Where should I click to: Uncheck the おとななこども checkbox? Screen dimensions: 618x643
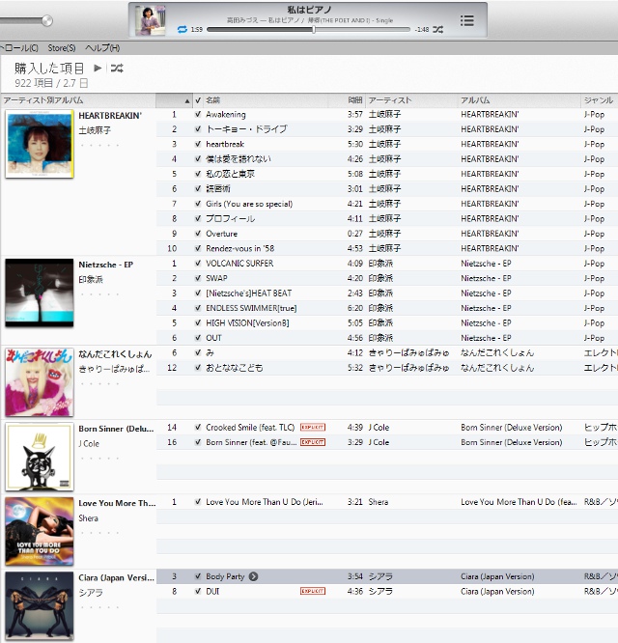pos(198,368)
